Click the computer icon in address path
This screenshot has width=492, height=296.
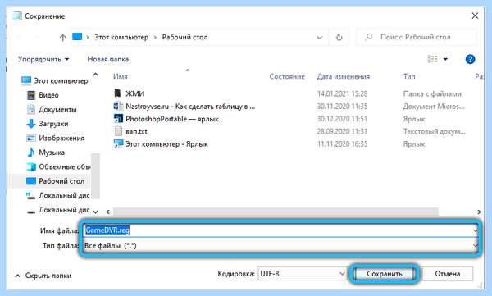[x=77, y=37]
